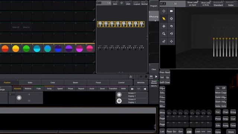Viewport: 238px width, 134px height.
Task: Click the Go+ key
Action: coord(180,131)
